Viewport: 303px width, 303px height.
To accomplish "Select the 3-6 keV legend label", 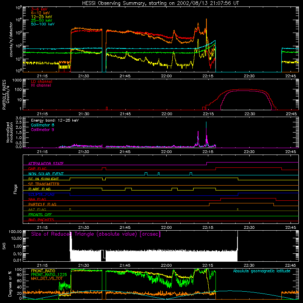I will coord(39,9).
